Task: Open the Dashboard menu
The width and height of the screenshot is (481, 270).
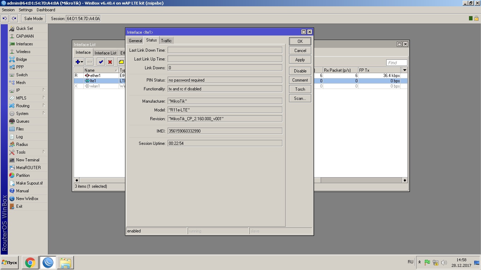Action: 46,10
